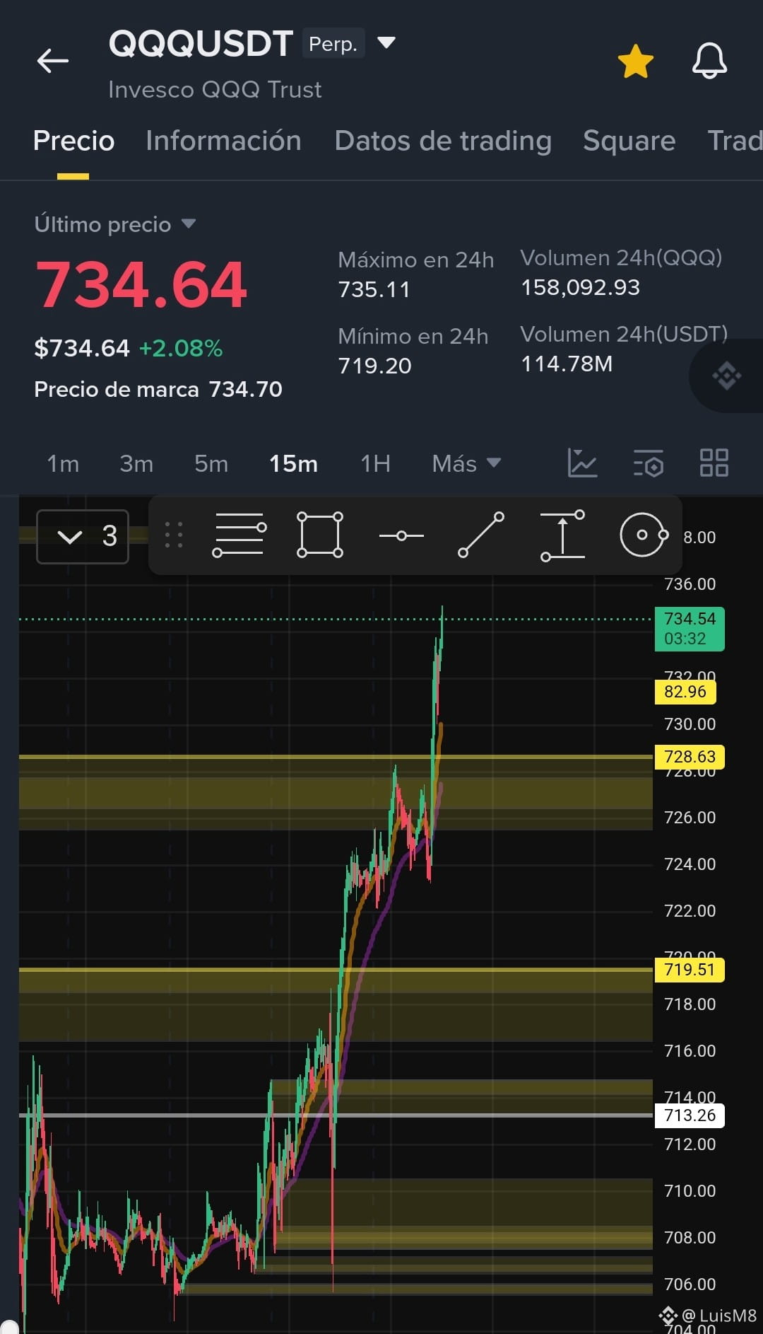The image size is (763, 1334).
Task: Open the price alert bell
Action: pyautogui.click(x=709, y=61)
